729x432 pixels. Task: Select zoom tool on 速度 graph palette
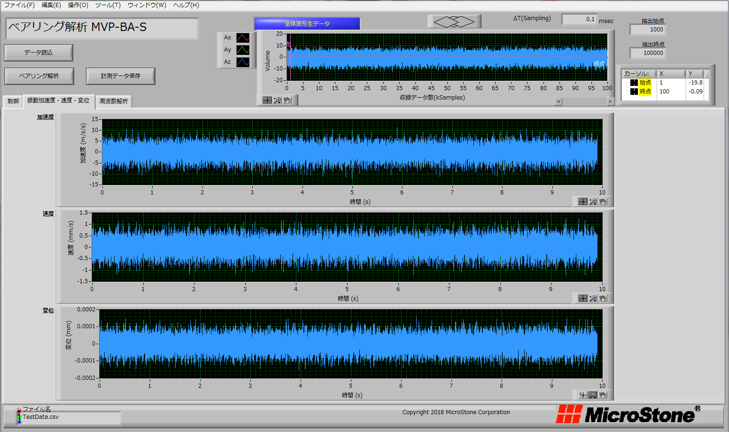(593, 298)
